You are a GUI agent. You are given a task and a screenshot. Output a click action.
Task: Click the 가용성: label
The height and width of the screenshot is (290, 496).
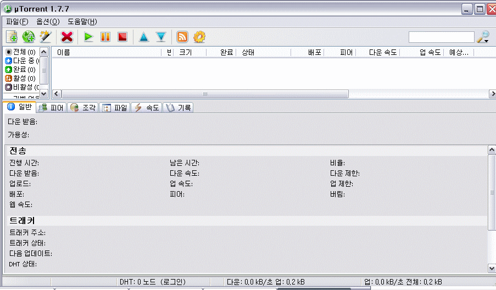point(18,135)
